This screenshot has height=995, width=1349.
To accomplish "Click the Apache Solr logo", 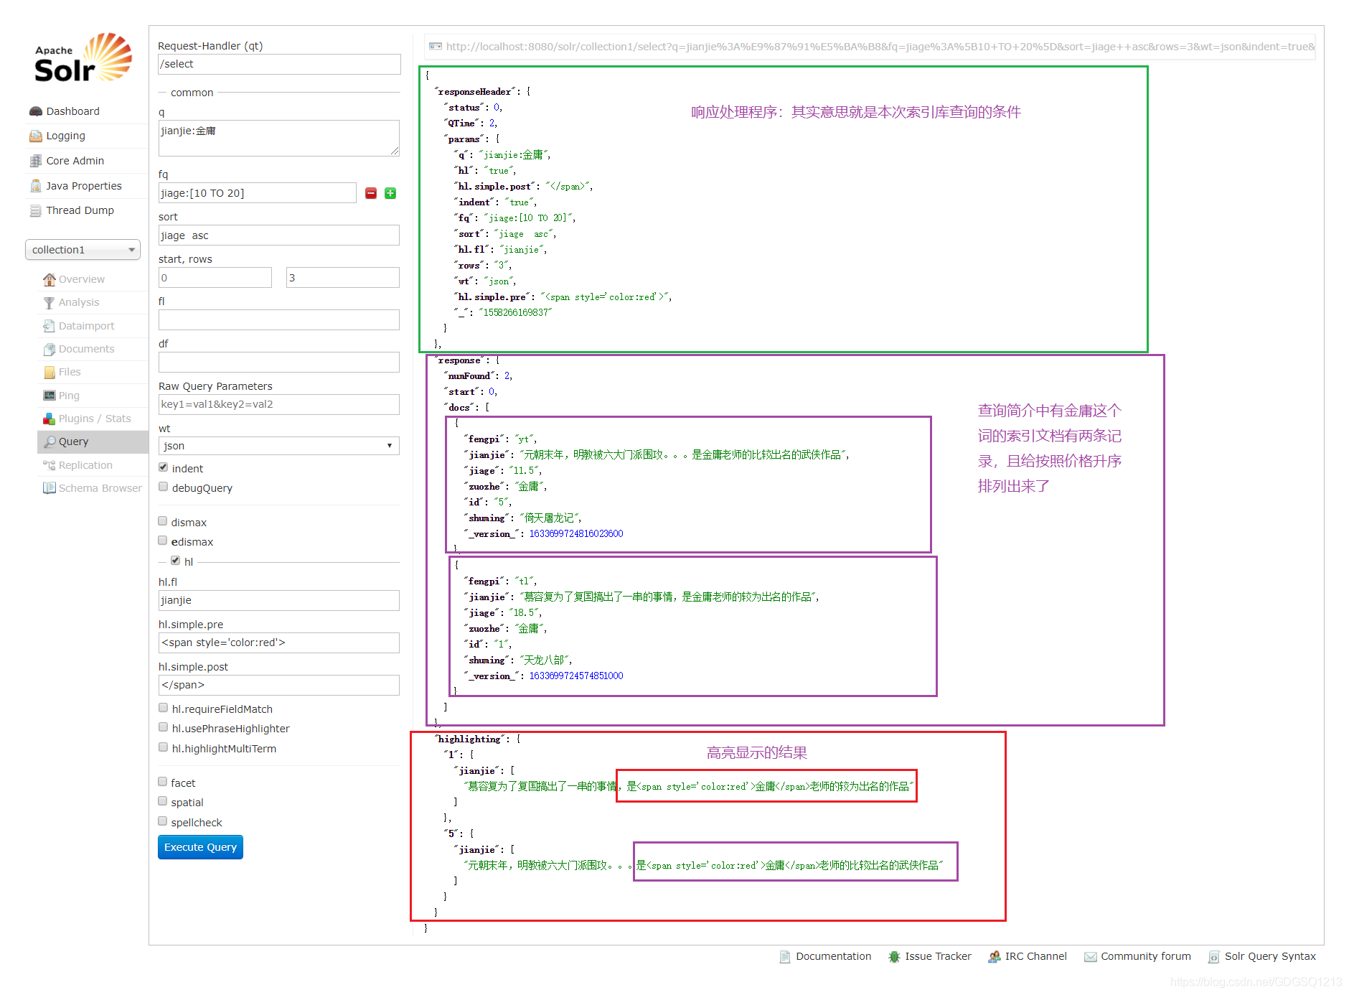I will 83,57.
